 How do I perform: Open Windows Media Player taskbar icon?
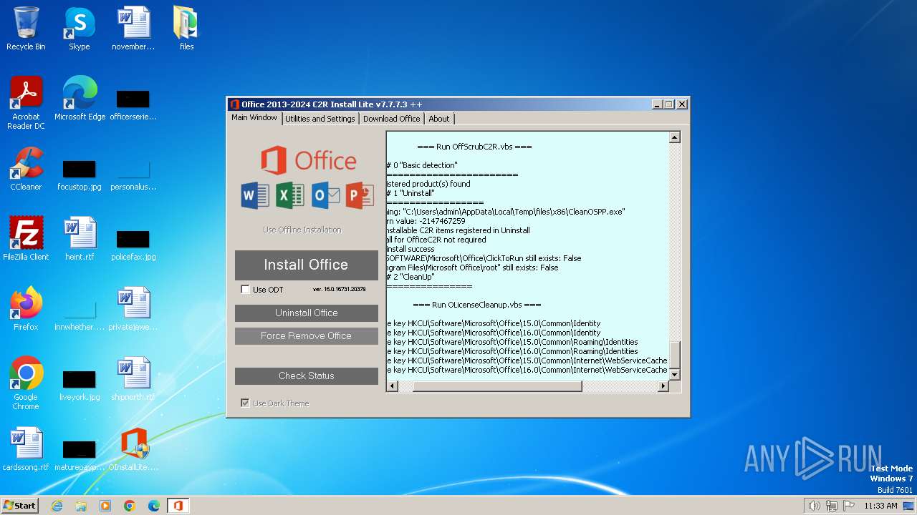[105, 506]
